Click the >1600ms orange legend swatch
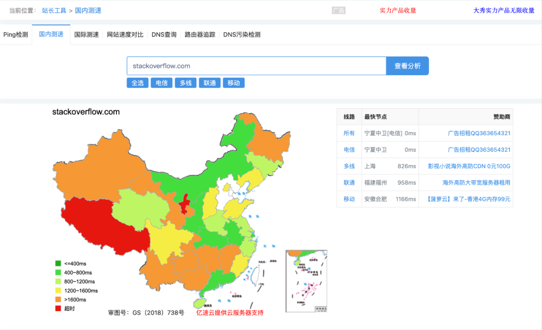Image resolution: width=542 pixels, height=330 pixels. pos(58,299)
